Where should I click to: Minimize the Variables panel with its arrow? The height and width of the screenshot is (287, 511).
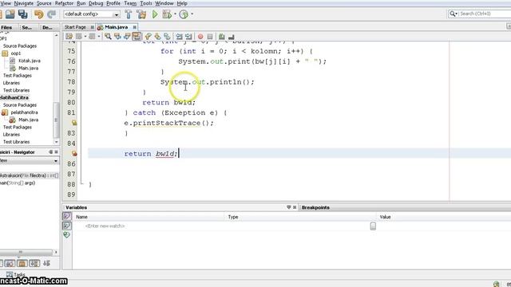tap(288, 207)
